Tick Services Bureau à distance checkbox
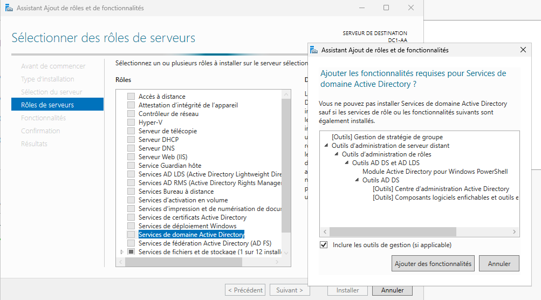Screen dimensions: 541x300 131,191
